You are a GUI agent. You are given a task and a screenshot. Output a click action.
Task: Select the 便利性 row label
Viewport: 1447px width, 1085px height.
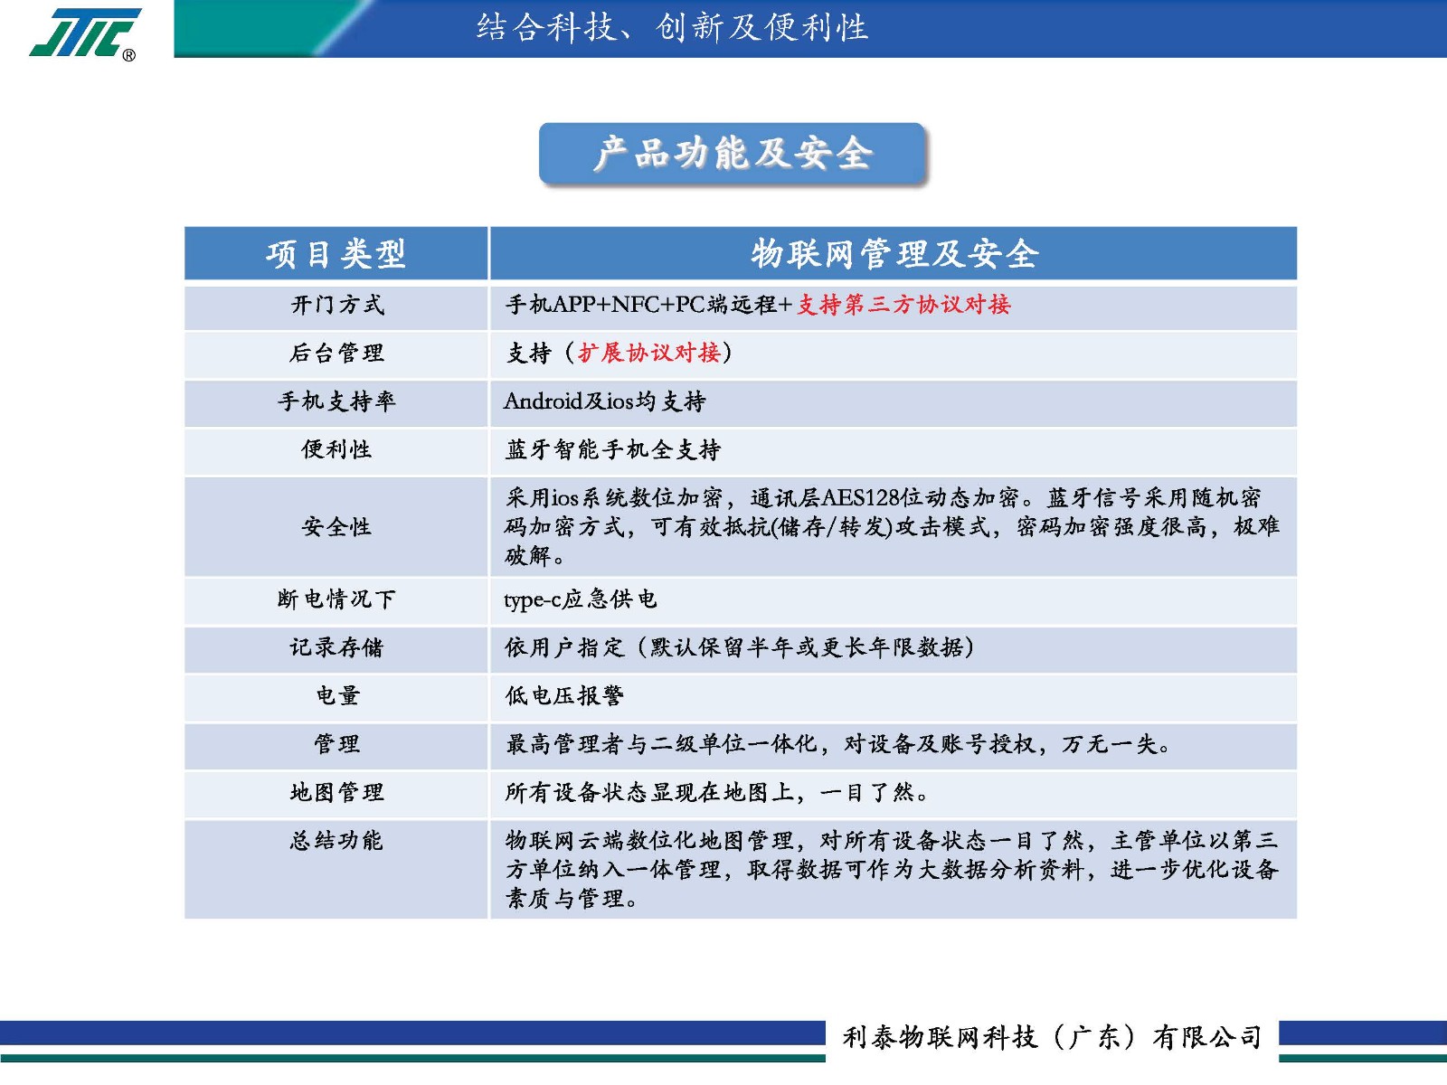click(336, 449)
